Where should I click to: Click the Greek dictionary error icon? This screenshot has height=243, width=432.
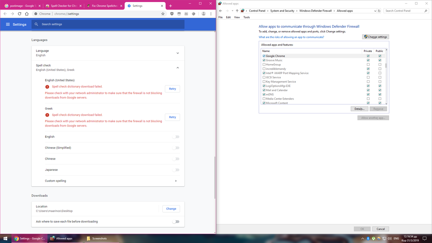[47, 115]
